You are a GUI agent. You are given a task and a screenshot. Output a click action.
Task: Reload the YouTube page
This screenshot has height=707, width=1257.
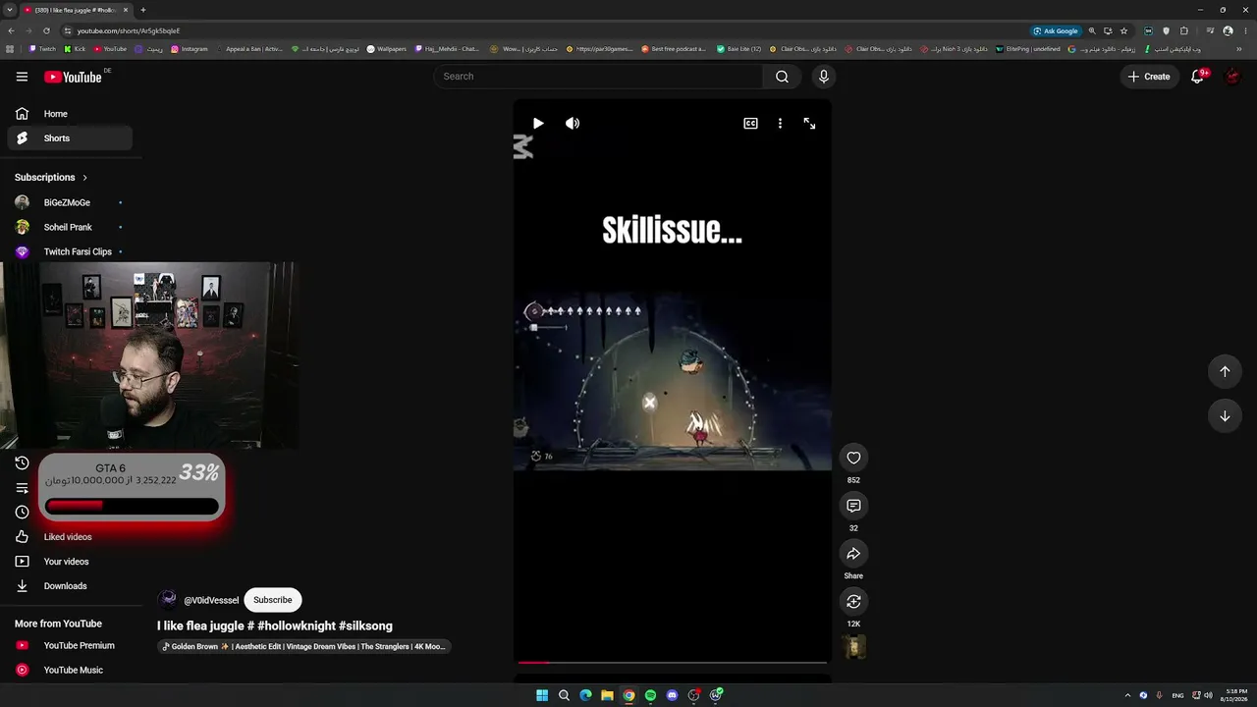(45, 30)
